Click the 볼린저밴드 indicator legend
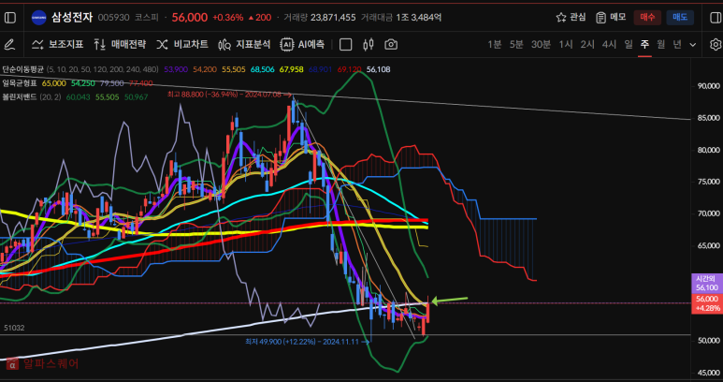The width and height of the screenshot is (723, 382). pyautogui.click(x=20, y=96)
